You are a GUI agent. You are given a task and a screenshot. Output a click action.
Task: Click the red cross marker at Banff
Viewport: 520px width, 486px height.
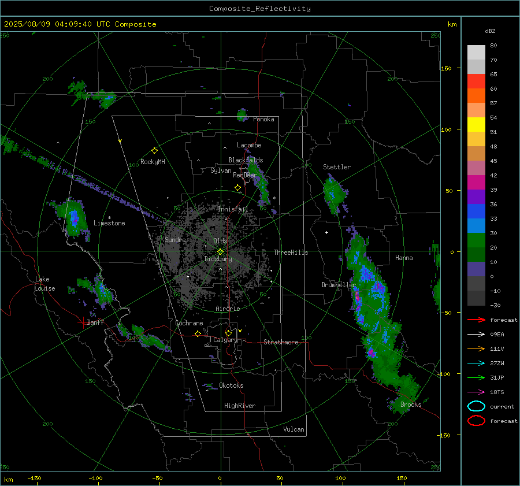[x=83, y=322]
